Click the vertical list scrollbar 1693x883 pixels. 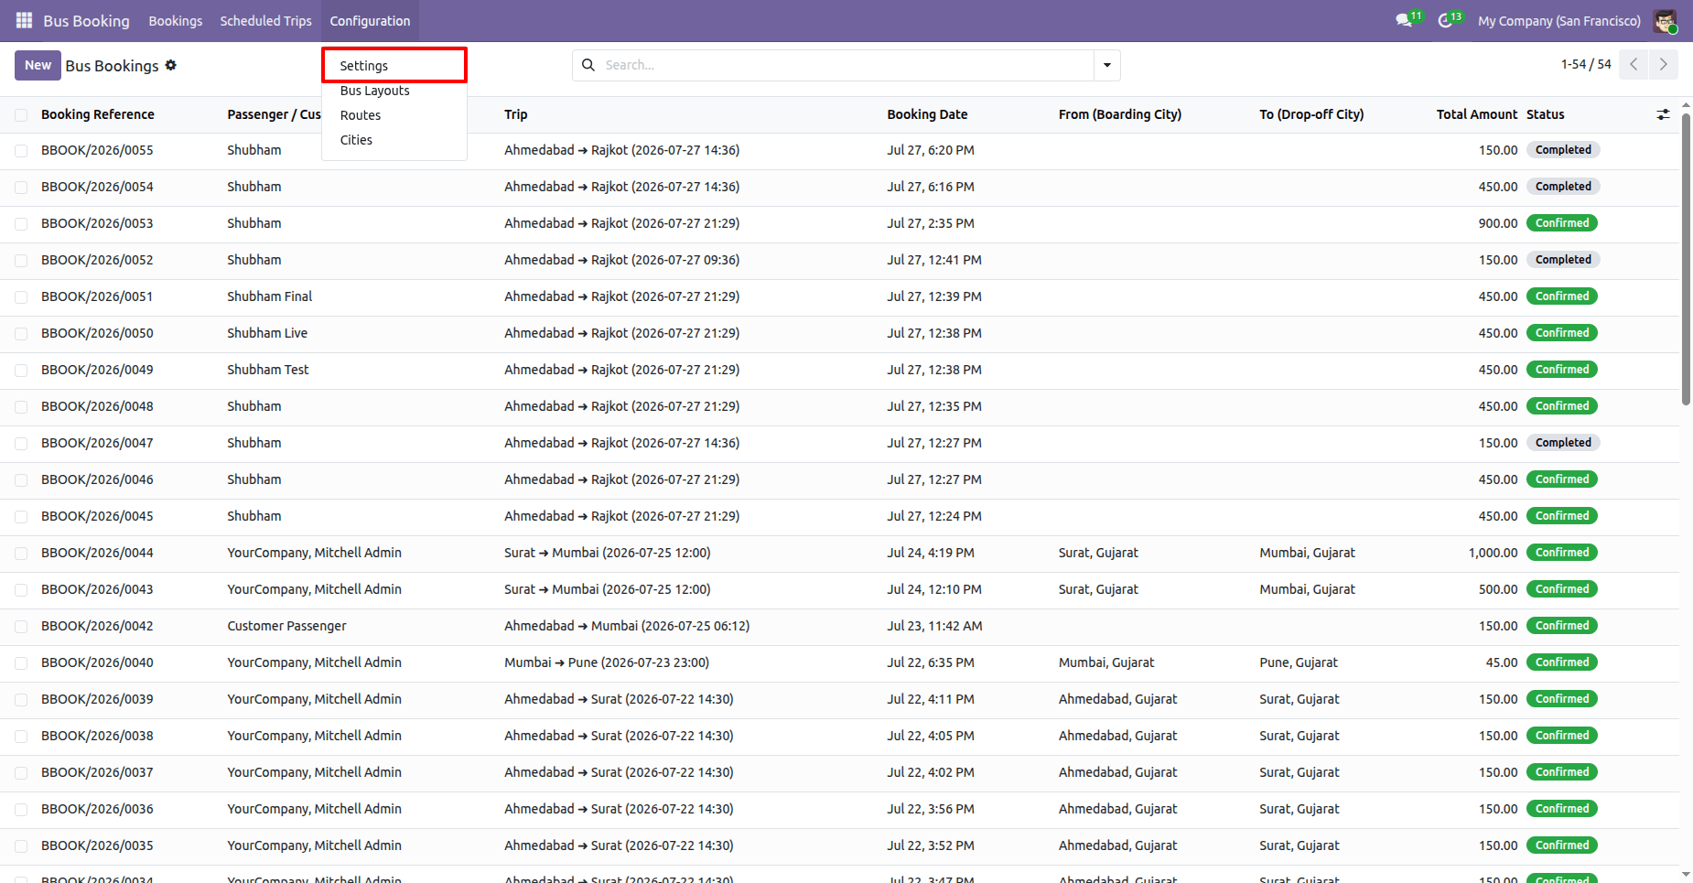(x=1686, y=261)
